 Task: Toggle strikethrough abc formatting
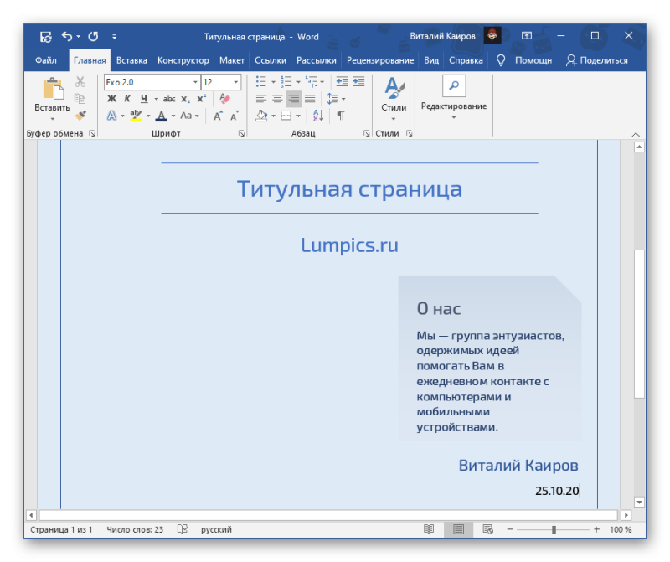point(169,99)
